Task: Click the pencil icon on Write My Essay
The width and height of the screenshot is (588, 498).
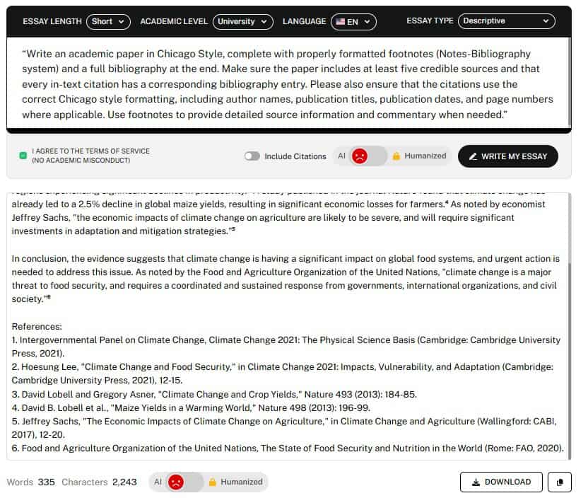Action: (x=473, y=156)
